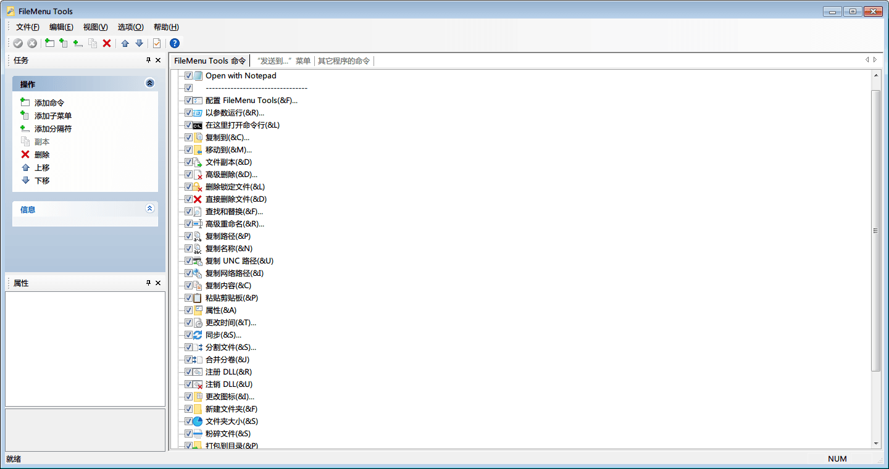889x469 pixels.
Task: Click the 添加子菜单 link in actions
Action: (x=53, y=116)
